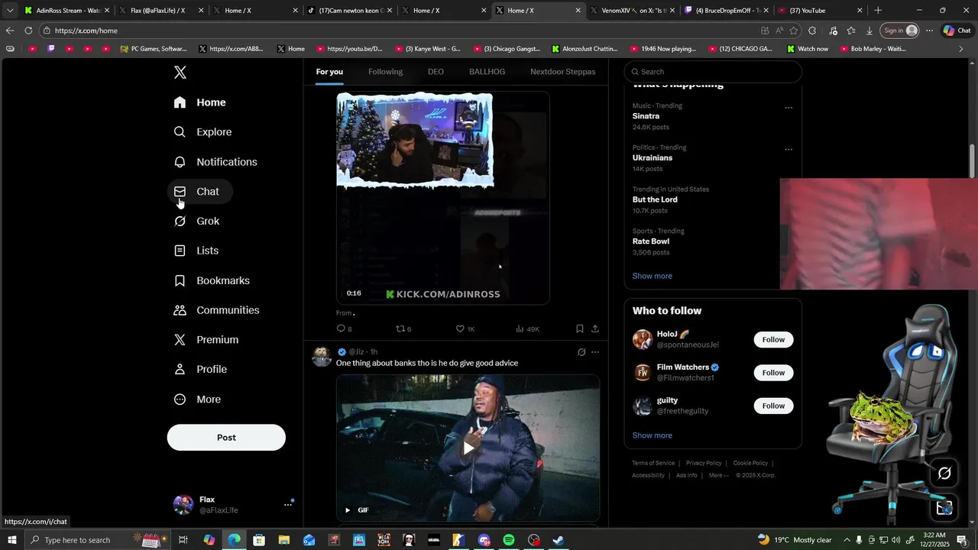Open Home from the X sidebar
This screenshot has width=978, height=550.
pyautogui.click(x=200, y=102)
